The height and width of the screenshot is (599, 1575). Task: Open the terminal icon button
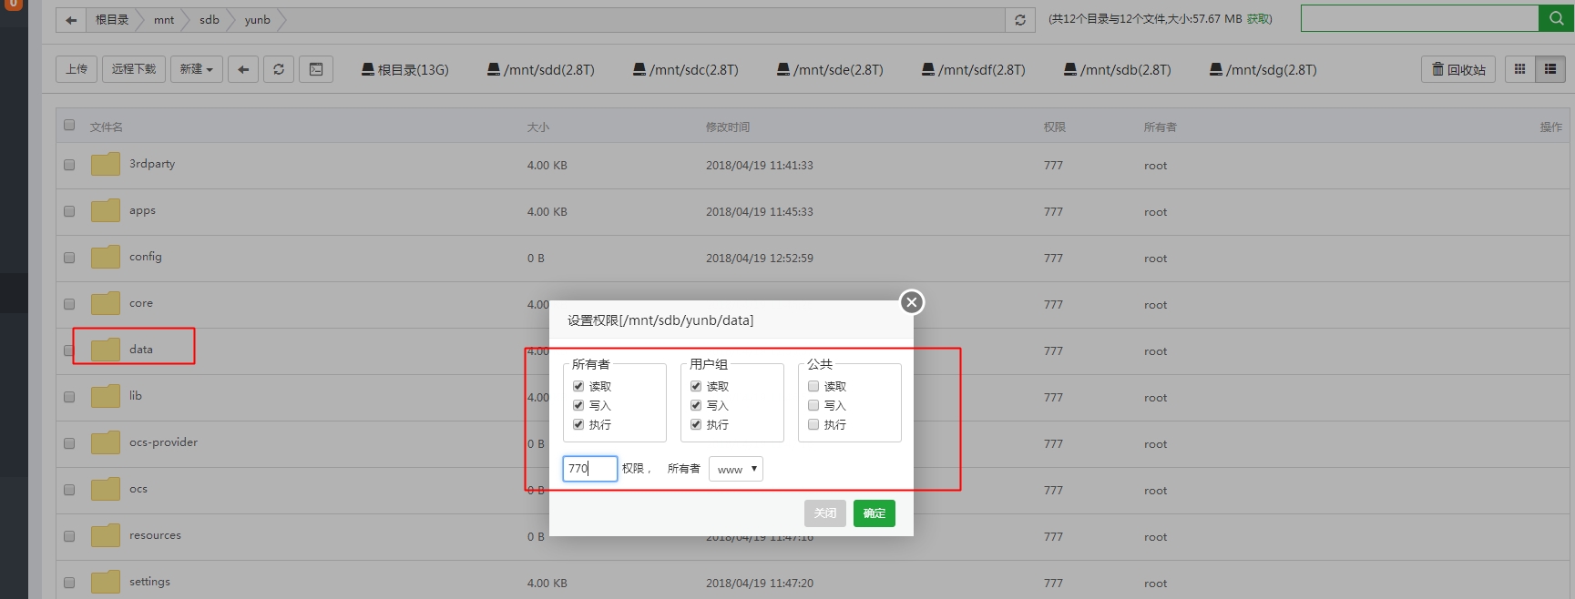pos(316,69)
